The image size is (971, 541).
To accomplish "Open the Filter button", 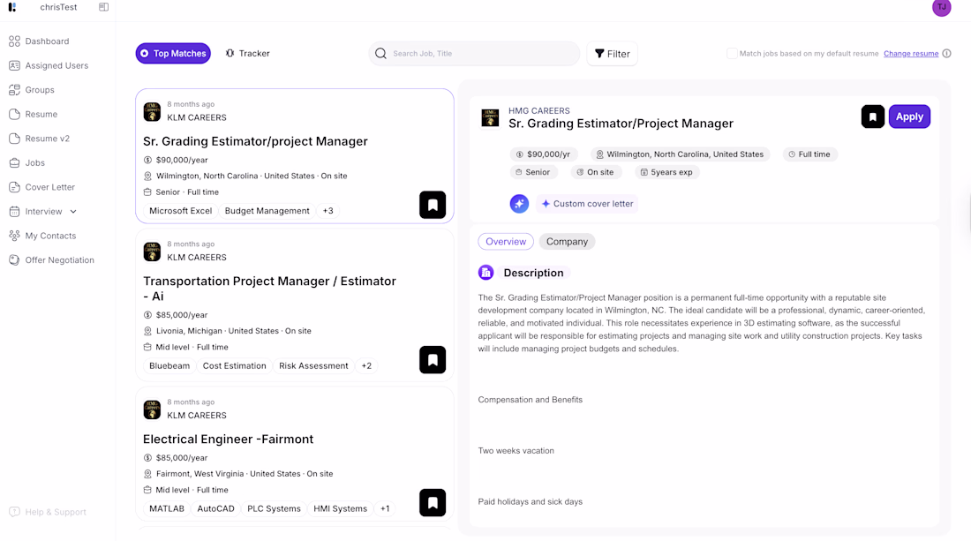I will (612, 54).
